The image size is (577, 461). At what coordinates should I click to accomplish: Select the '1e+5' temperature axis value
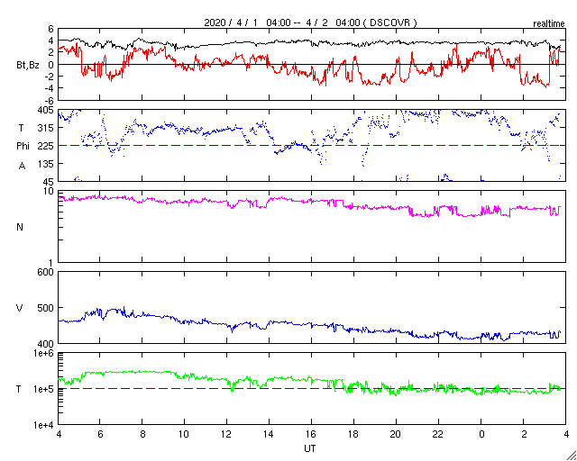44,389
